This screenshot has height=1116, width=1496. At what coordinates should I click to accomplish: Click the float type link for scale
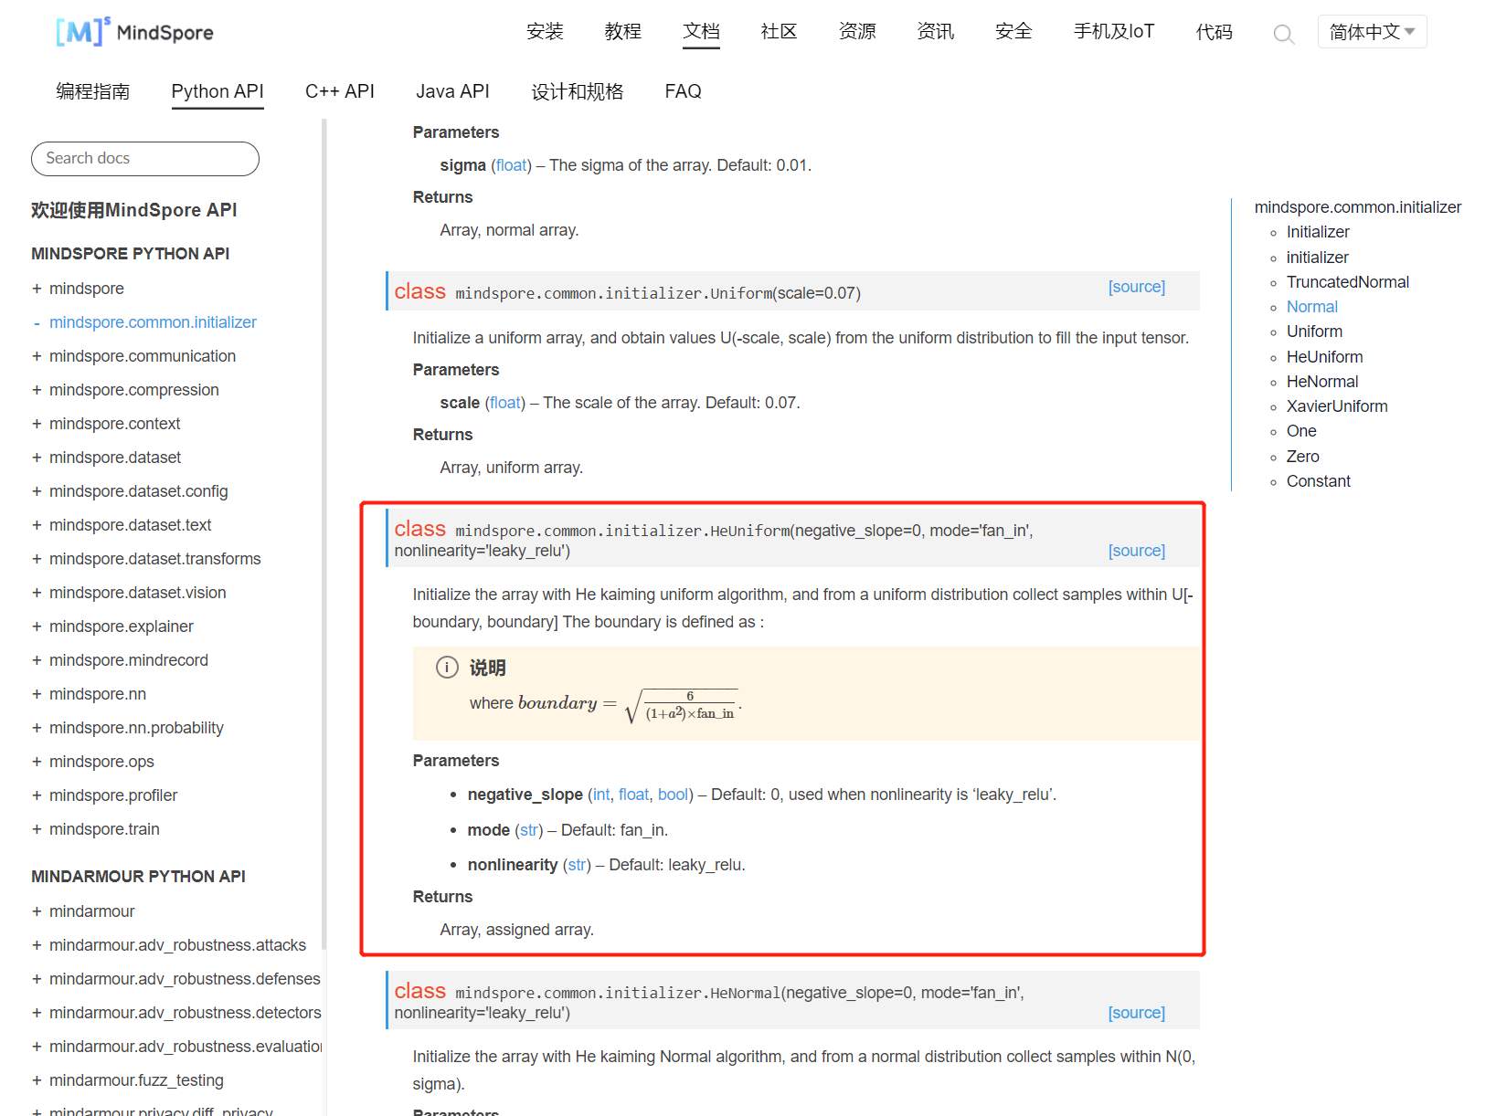[505, 403]
